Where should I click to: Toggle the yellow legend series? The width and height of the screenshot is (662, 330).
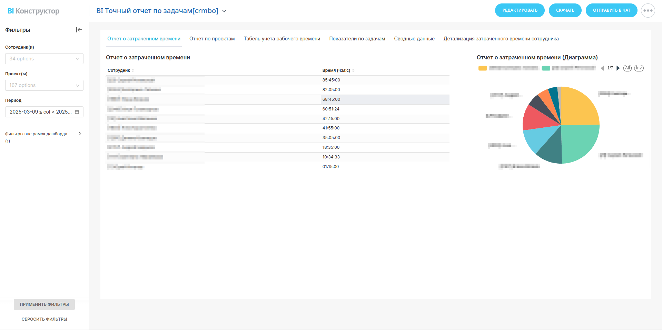[483, 68]
